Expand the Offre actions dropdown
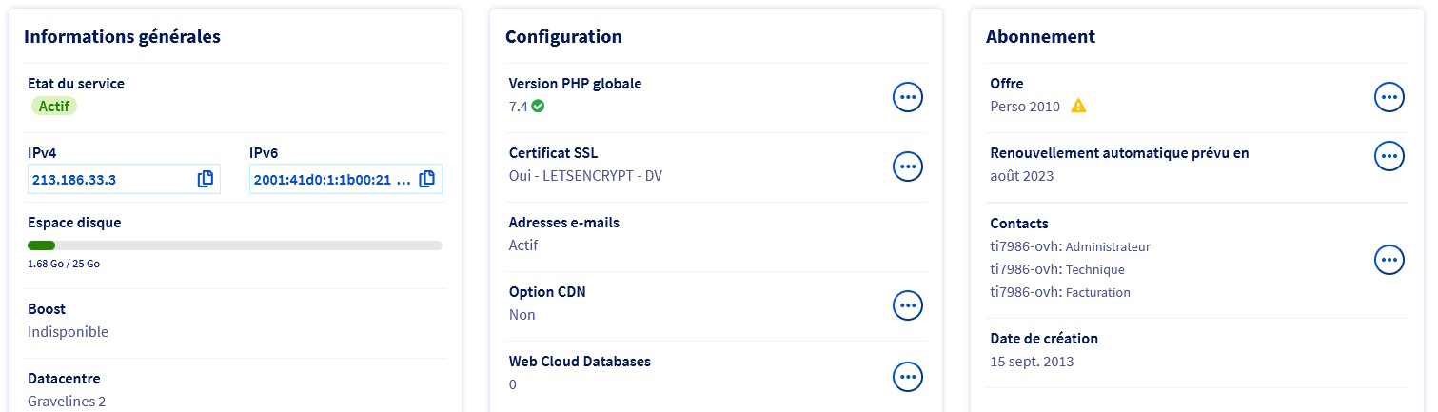The image size is (1438, 412). (x=1389, y=97)
